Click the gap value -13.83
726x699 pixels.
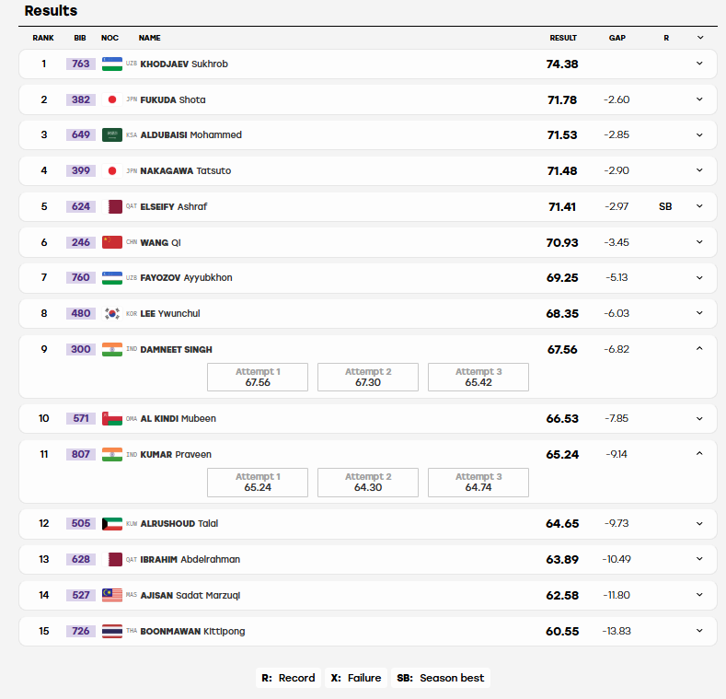pos(617,631)
